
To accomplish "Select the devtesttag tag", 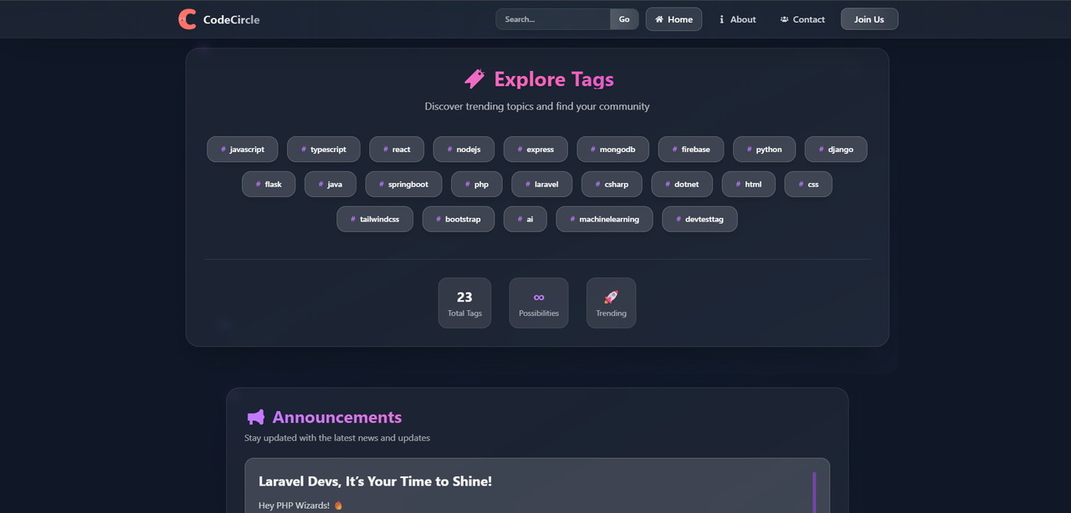I will point(699,220).
